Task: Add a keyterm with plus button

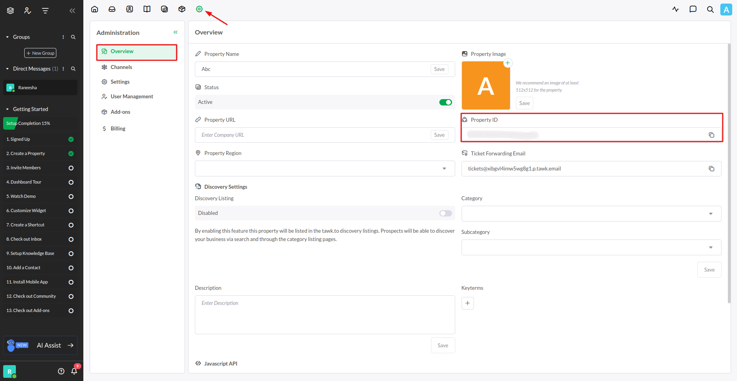Action: point(468,303)
